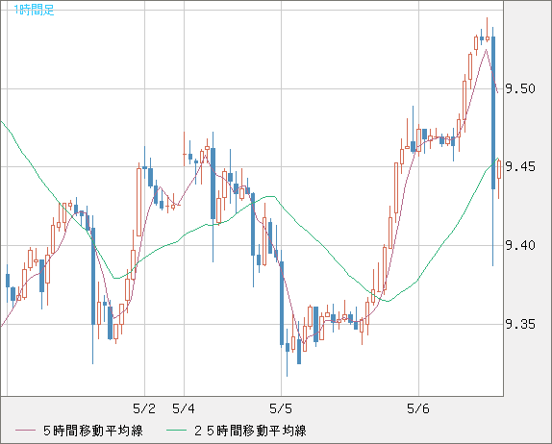Click the 5/2 date label
The image size is (552, 444).
click(144, 408)
